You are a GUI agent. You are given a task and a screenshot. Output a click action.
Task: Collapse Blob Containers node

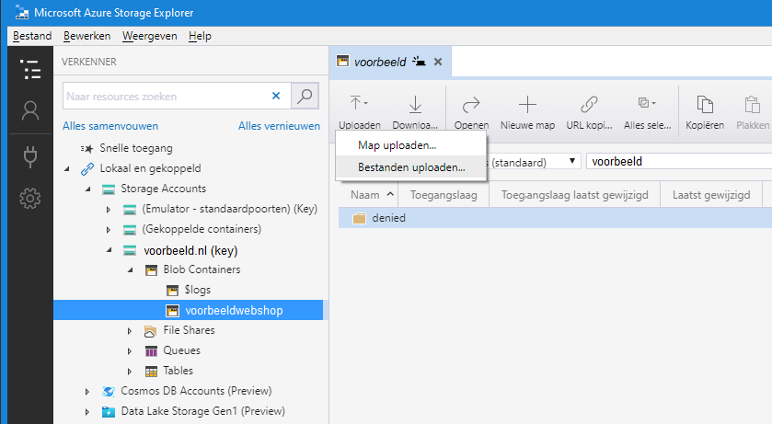(x=131, y=270)
